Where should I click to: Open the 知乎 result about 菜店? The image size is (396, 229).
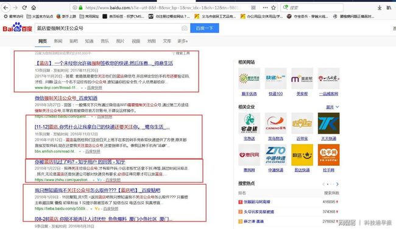(x=80, y=162)
